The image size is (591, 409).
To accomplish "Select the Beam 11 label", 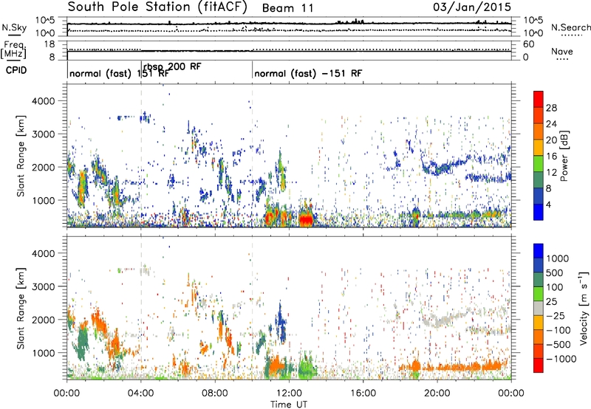I will click(x=287, y=8).
